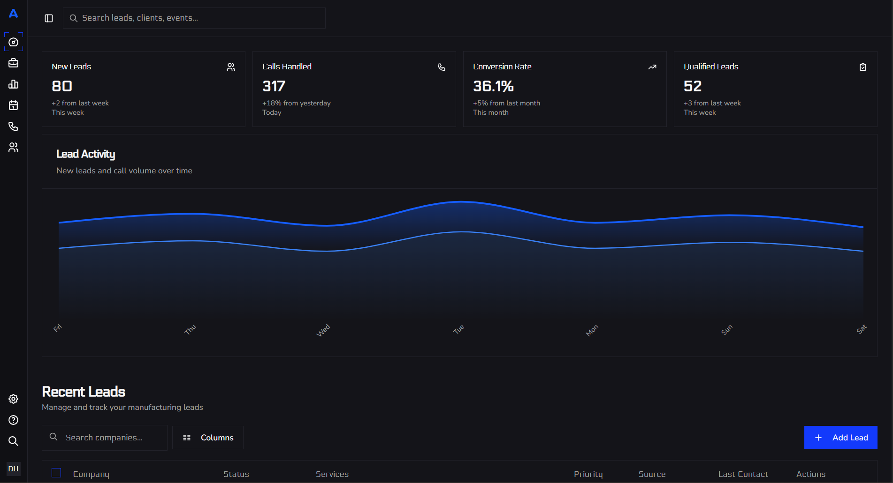Click the Status column header

(x=236, y=474)
